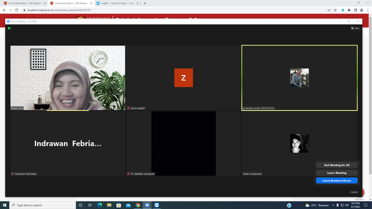Click the Andriano Sirait-1201912010 name label

258,108
